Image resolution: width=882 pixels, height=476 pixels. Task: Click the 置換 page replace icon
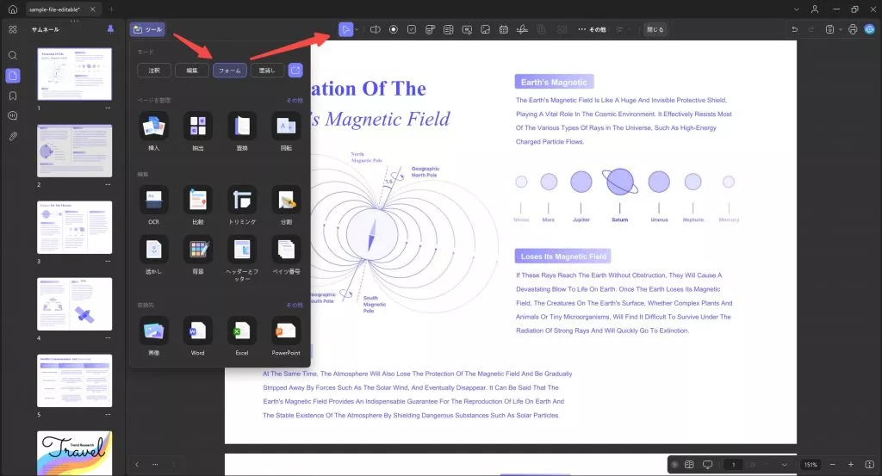(x=242, y=126)
